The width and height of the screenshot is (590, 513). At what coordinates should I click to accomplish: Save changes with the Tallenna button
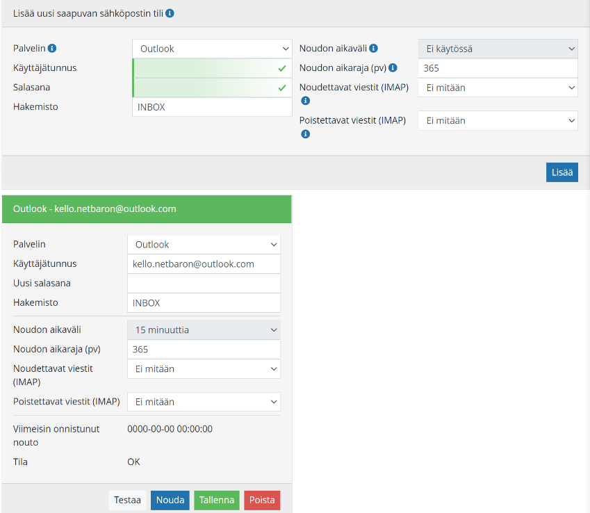coord(217,500)
